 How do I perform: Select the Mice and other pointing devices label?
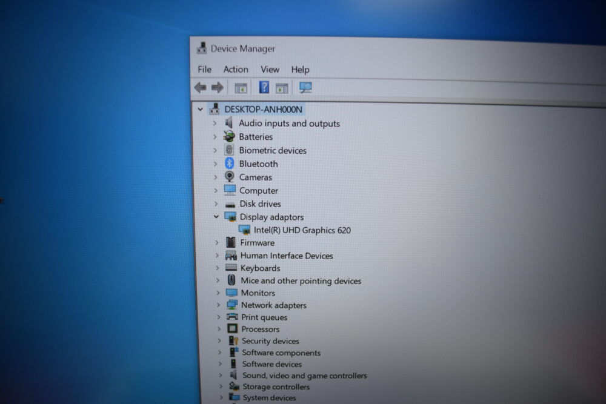point(301,281)
